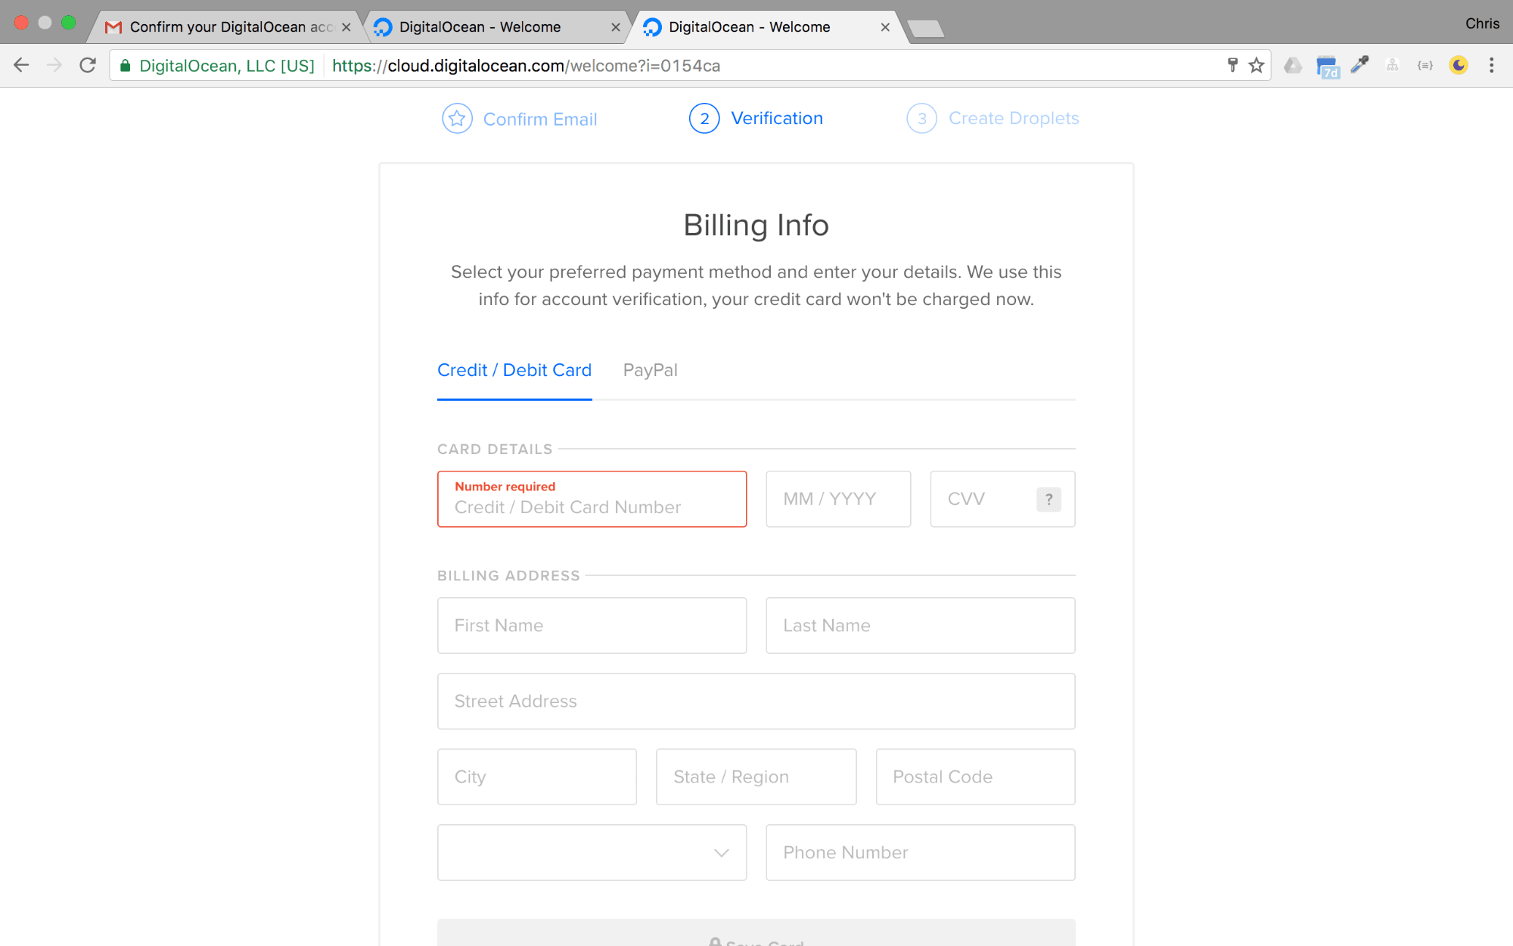The height and width of the screenshot is (946, 1513).
Task: Click the browser back arrow
Action: coord(21,66)
